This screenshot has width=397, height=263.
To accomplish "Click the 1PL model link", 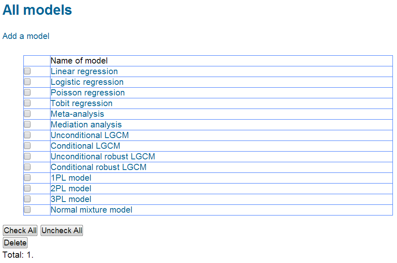I will [x=71, y=178].
